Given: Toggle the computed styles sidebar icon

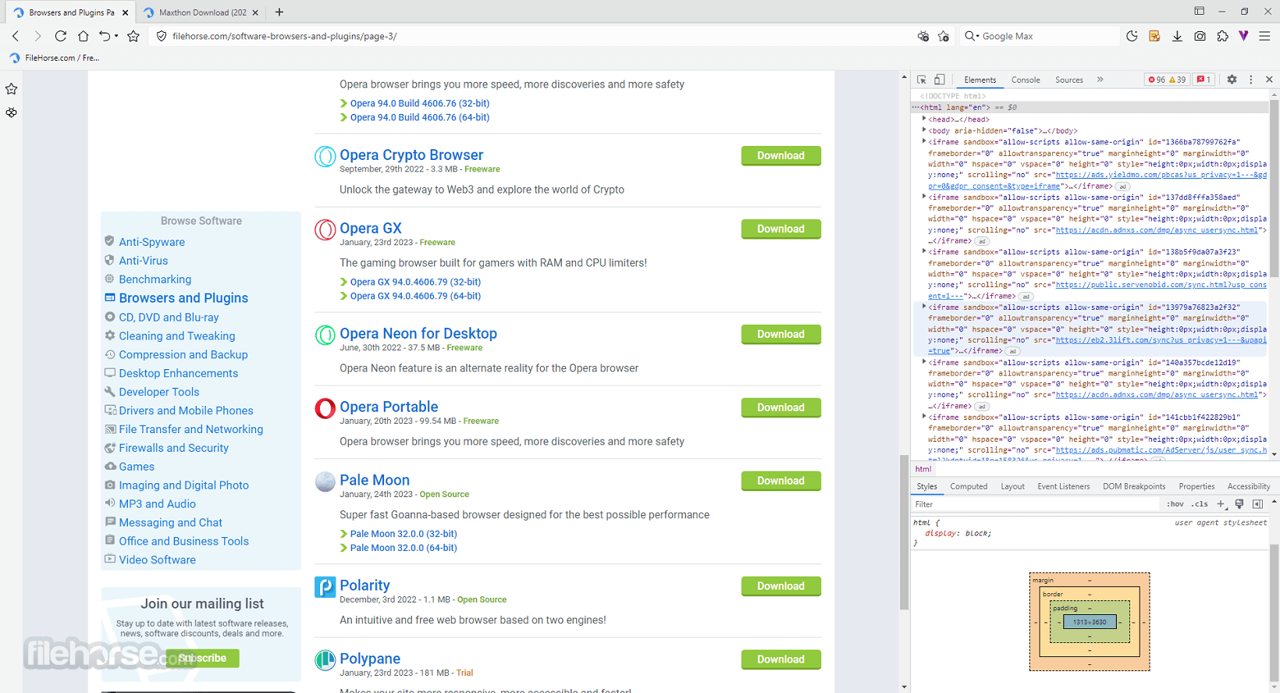Looking at the screenshot, I should point(1257,504).
